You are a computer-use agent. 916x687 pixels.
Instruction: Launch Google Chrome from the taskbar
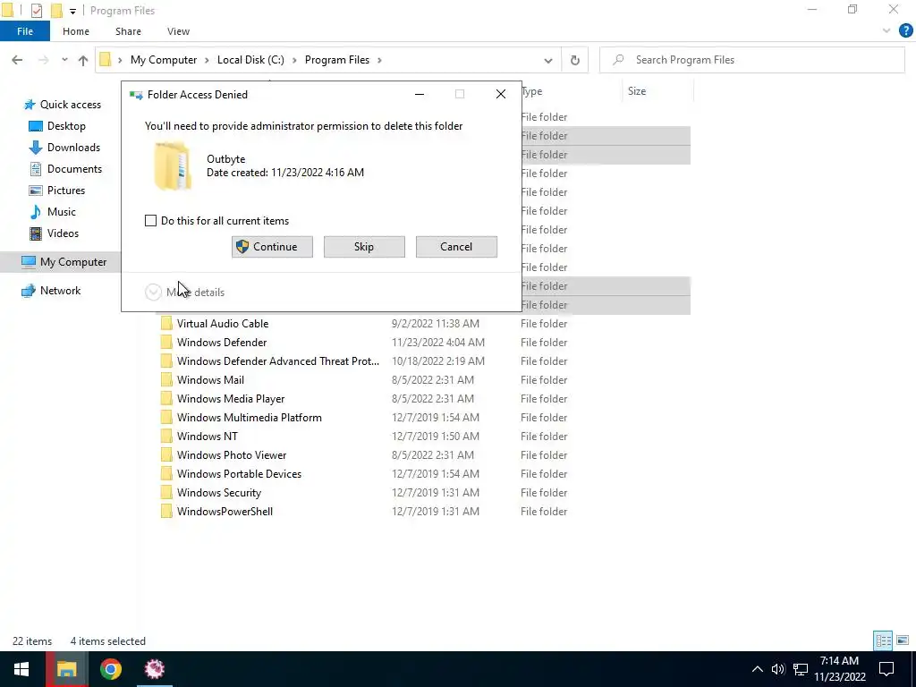click(110, 669)
